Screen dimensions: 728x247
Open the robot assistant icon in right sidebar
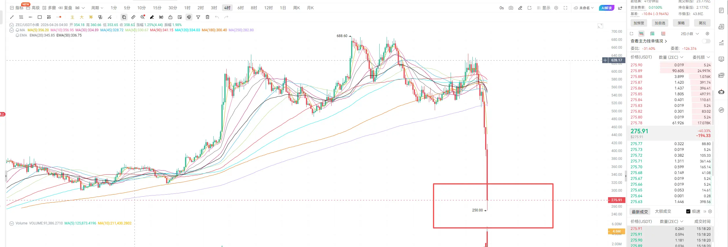(721, 92)
